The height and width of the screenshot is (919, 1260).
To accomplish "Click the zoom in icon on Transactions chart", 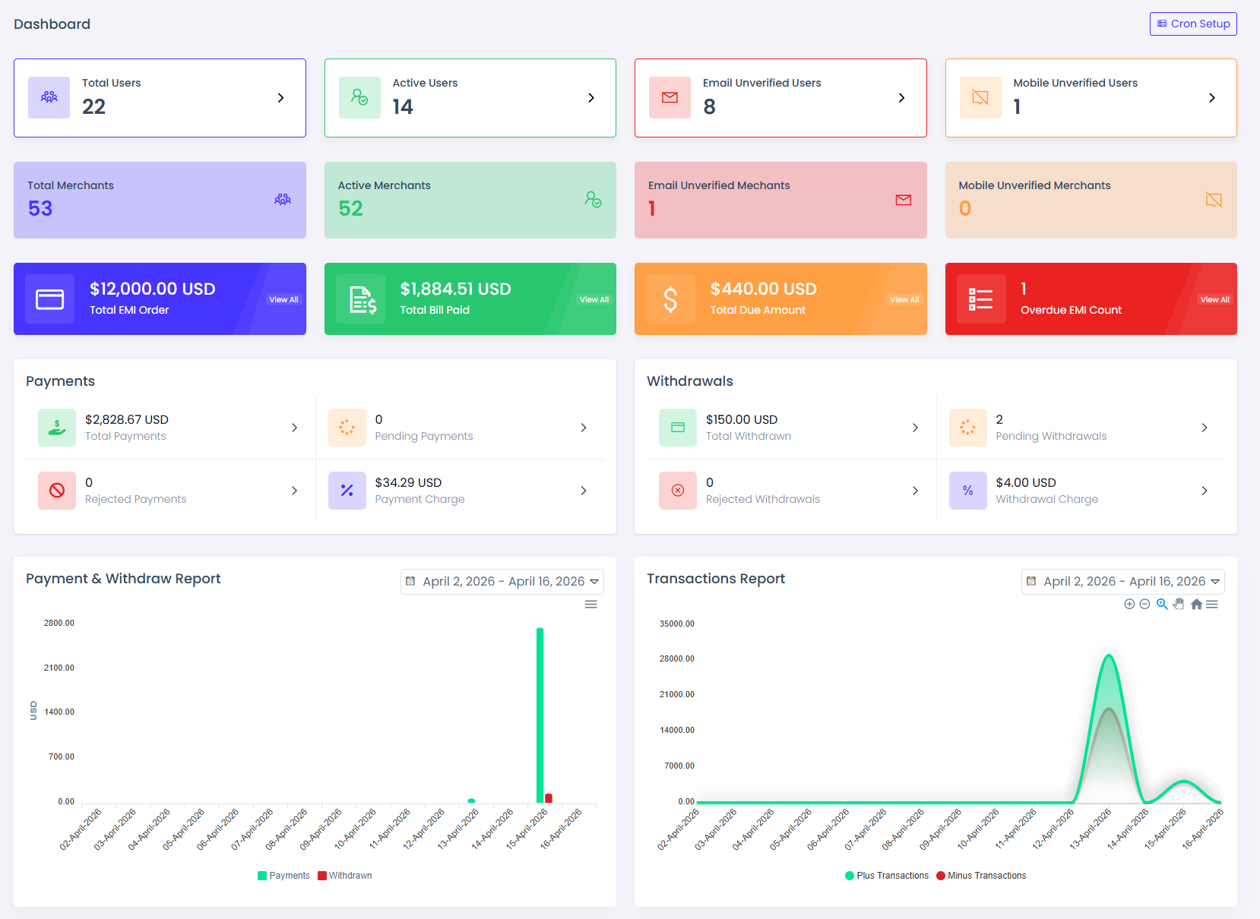I will coord(1129,604).
